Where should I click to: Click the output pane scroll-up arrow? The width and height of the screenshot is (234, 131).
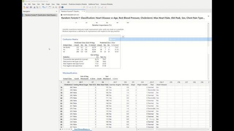208,23
